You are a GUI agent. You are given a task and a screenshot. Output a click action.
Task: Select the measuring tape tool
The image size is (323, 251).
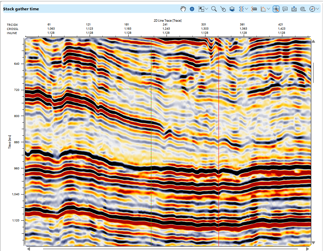pyautogui.click(x=302, y=9)
